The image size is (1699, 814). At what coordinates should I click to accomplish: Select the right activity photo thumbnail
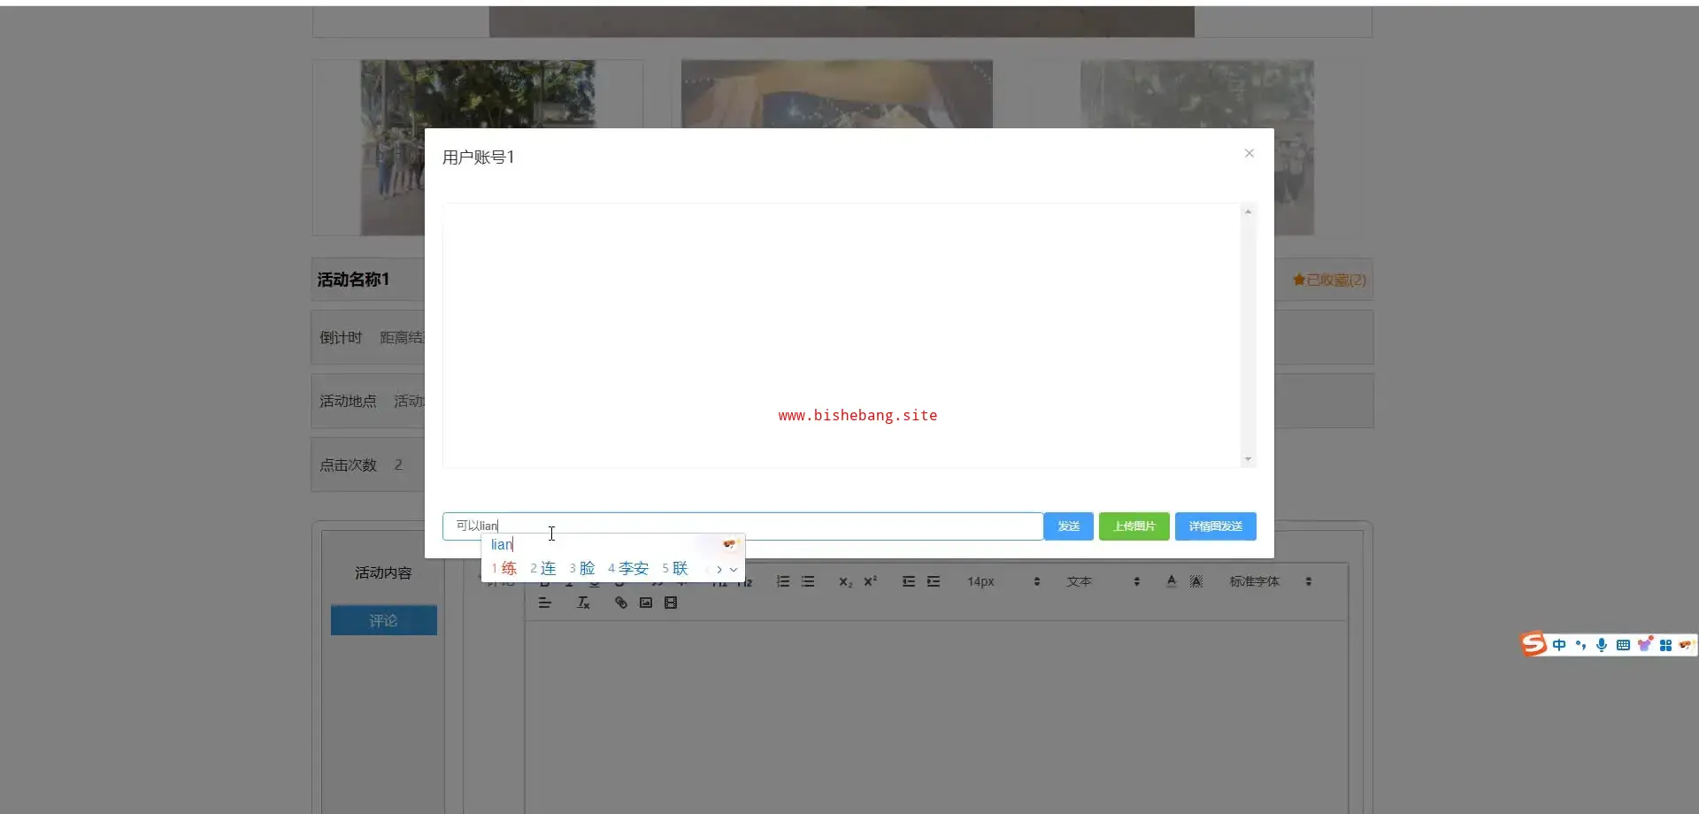click(1197, 148)
